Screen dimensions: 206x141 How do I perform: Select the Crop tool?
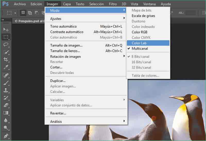click(6, 60)
